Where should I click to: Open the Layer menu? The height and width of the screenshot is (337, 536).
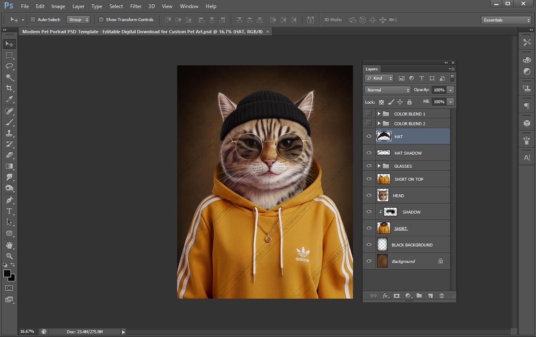point(78,6)
